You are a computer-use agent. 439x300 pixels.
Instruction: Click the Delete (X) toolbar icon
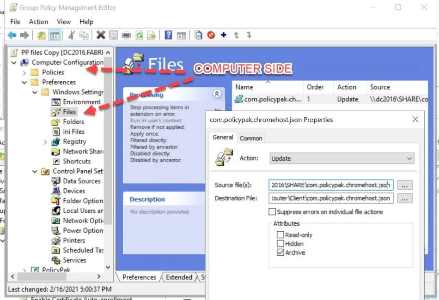click(x=100, y=35)
